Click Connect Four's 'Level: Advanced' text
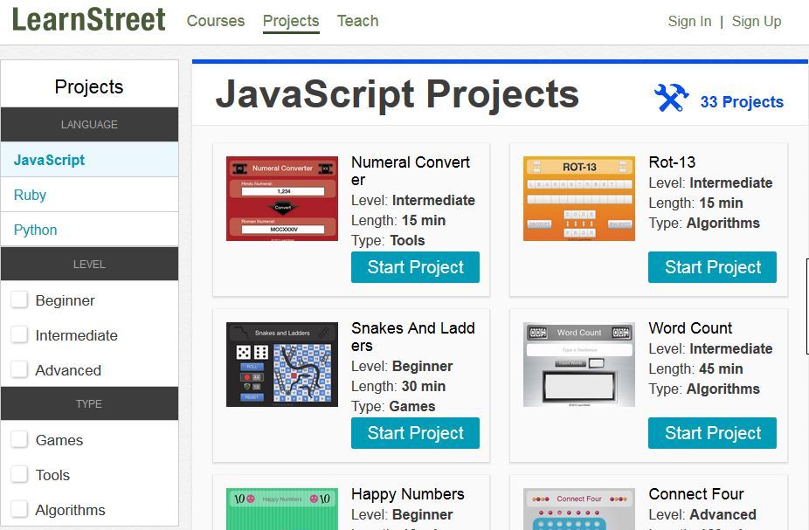The image size is (809, 530). tap(702, 514)
